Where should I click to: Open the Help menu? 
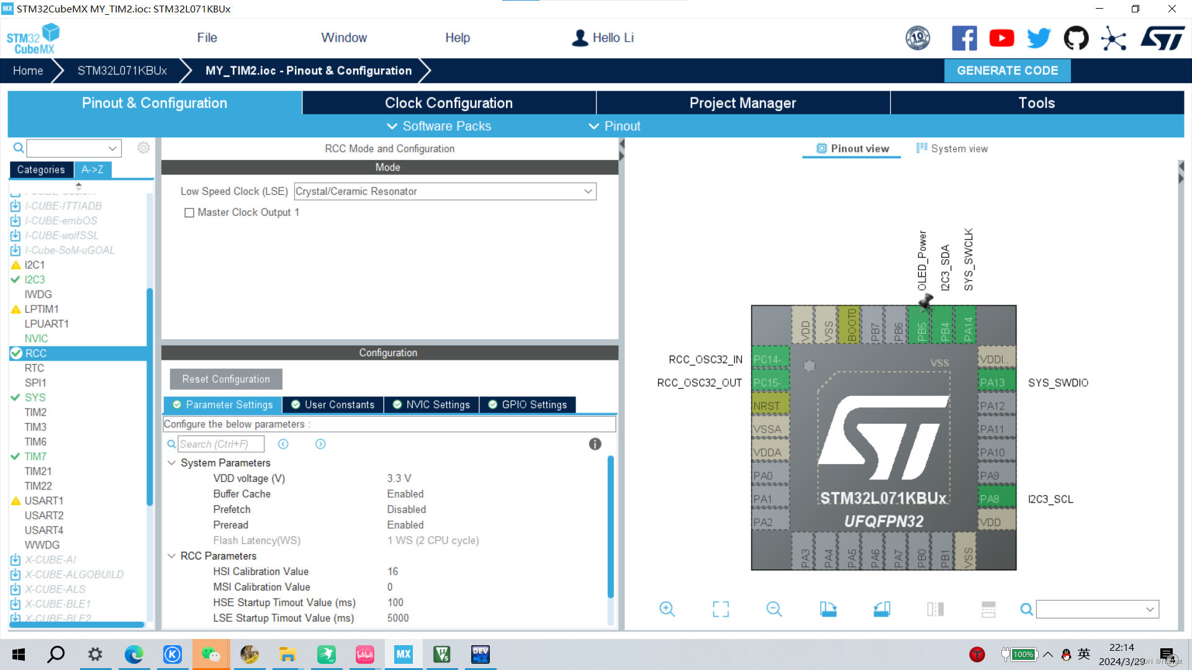(458, 38)
